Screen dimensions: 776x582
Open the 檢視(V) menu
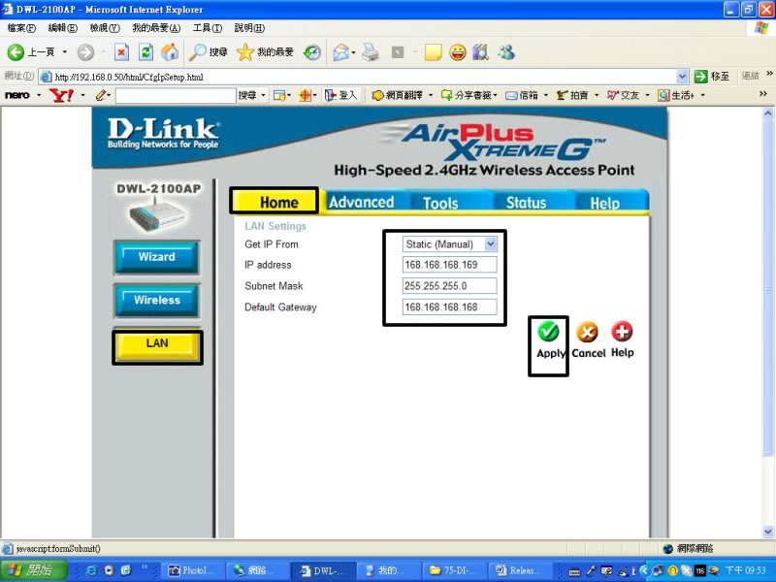point(105,28)
